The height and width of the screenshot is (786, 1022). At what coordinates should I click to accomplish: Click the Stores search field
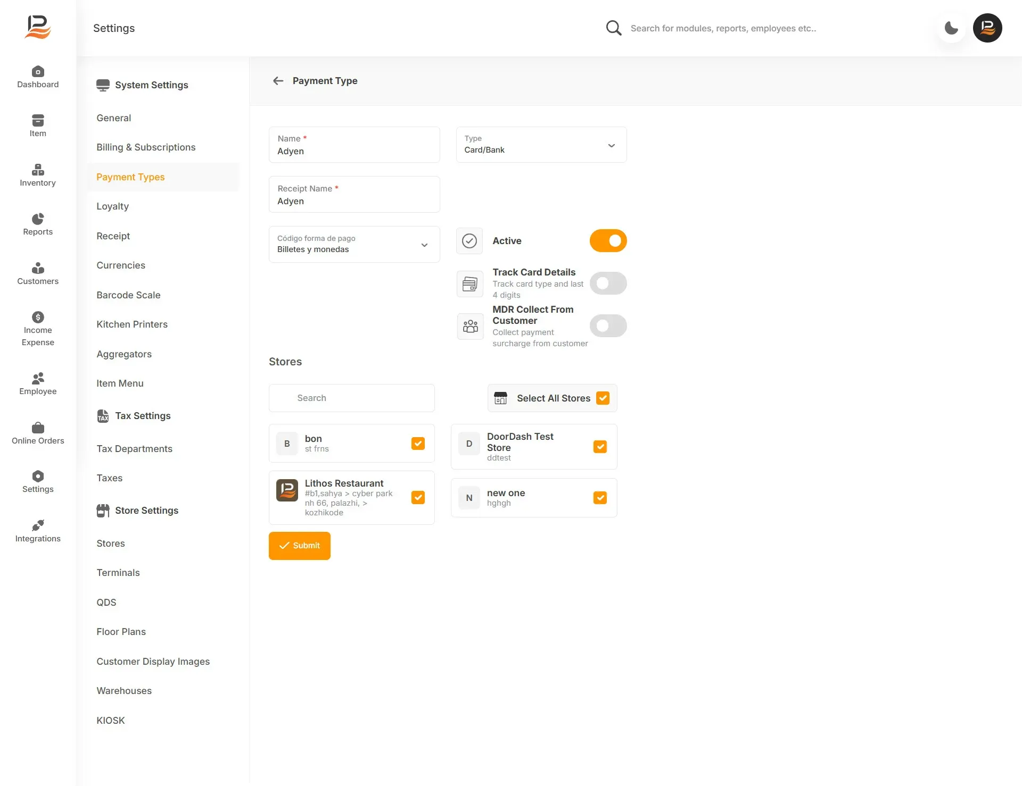[x=351, y=398]
